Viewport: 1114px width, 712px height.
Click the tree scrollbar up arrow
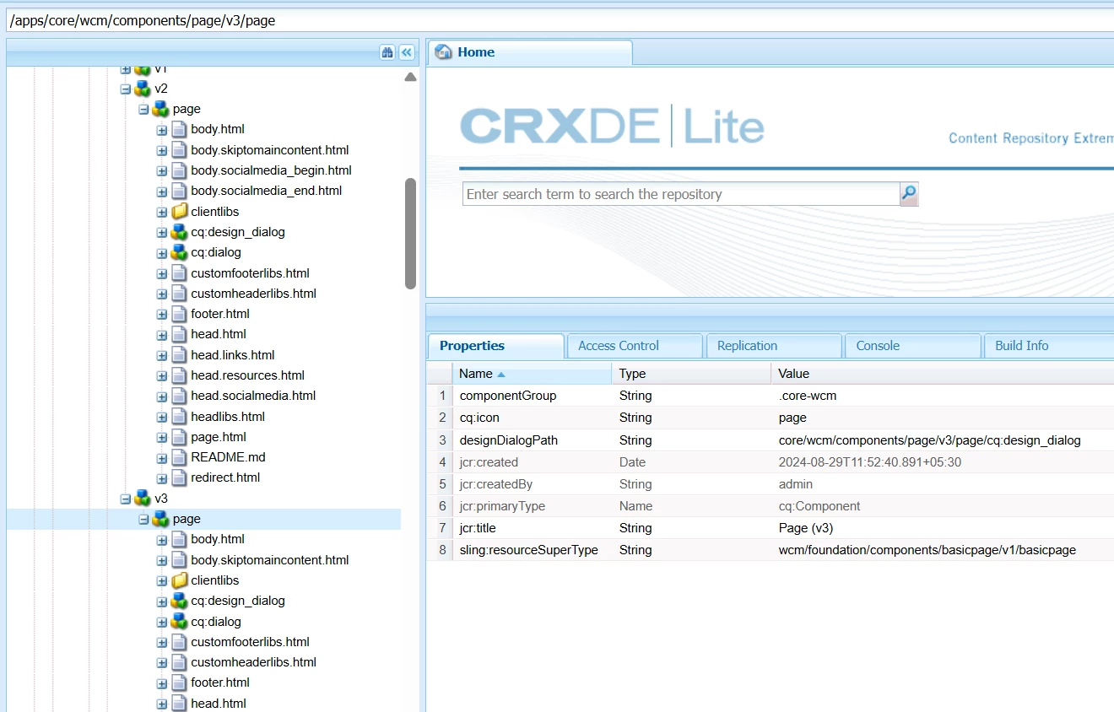411,77
